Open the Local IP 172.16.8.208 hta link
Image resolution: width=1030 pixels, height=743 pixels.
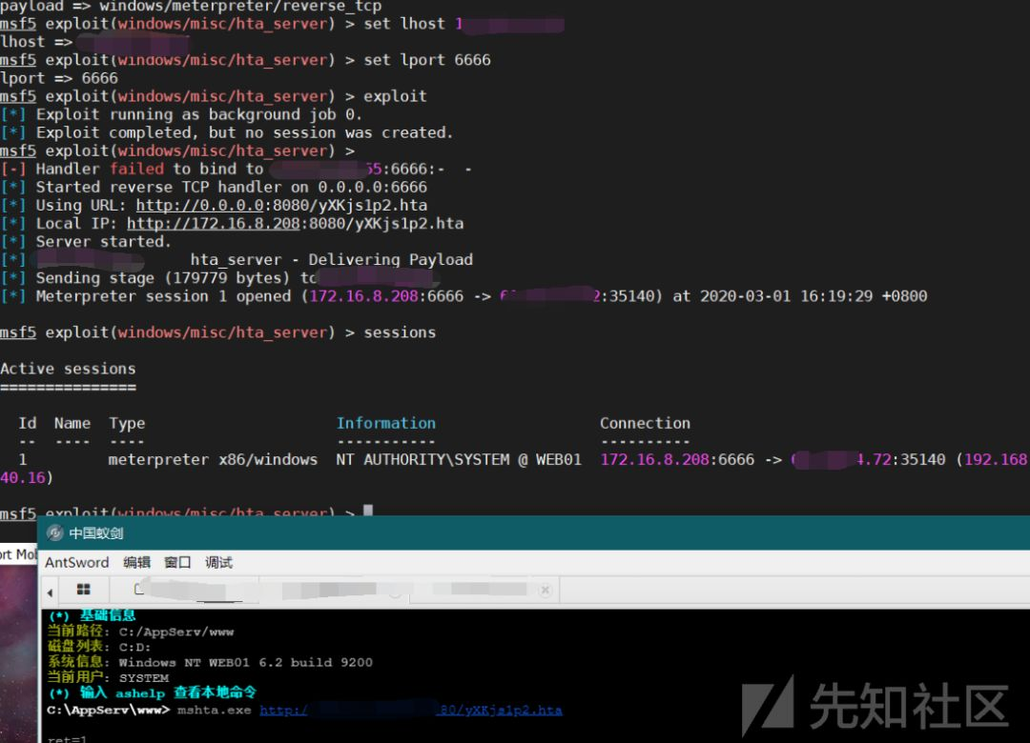[295, 224]
